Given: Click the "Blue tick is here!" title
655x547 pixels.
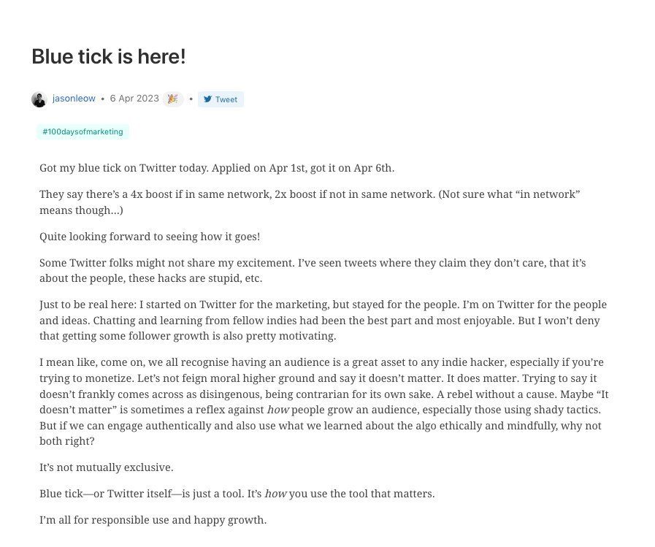Looking at the screenshot, I should point(109,56).
